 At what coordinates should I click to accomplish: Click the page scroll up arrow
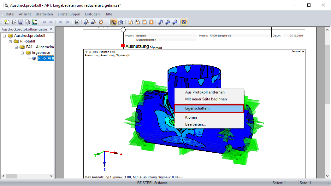coord(328,30)
